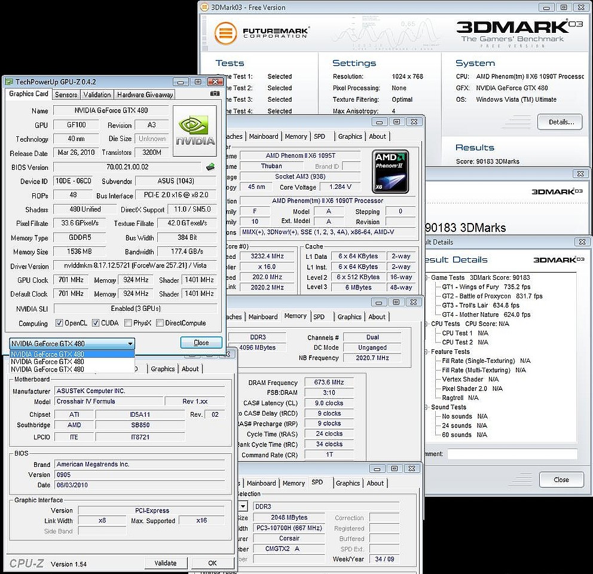Click the Close button in GPU-Z
593x574 pixels.
pos(201,343)
